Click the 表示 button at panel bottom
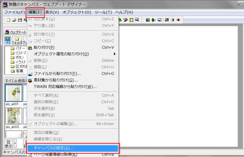The image size is (244, 157). click(9, 144)
